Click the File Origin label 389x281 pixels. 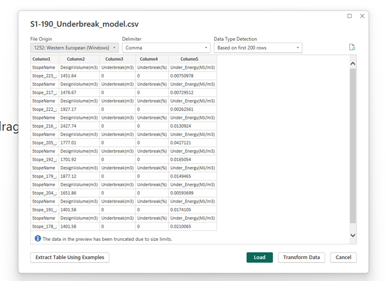41,39
